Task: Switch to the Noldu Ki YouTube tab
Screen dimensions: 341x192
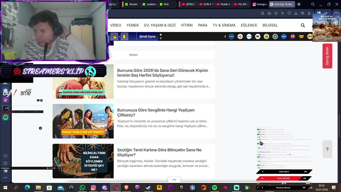Action: (224, 4)
